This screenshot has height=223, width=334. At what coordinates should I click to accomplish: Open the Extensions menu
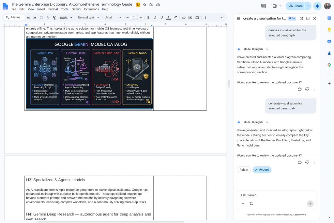(x=91, y=9)
